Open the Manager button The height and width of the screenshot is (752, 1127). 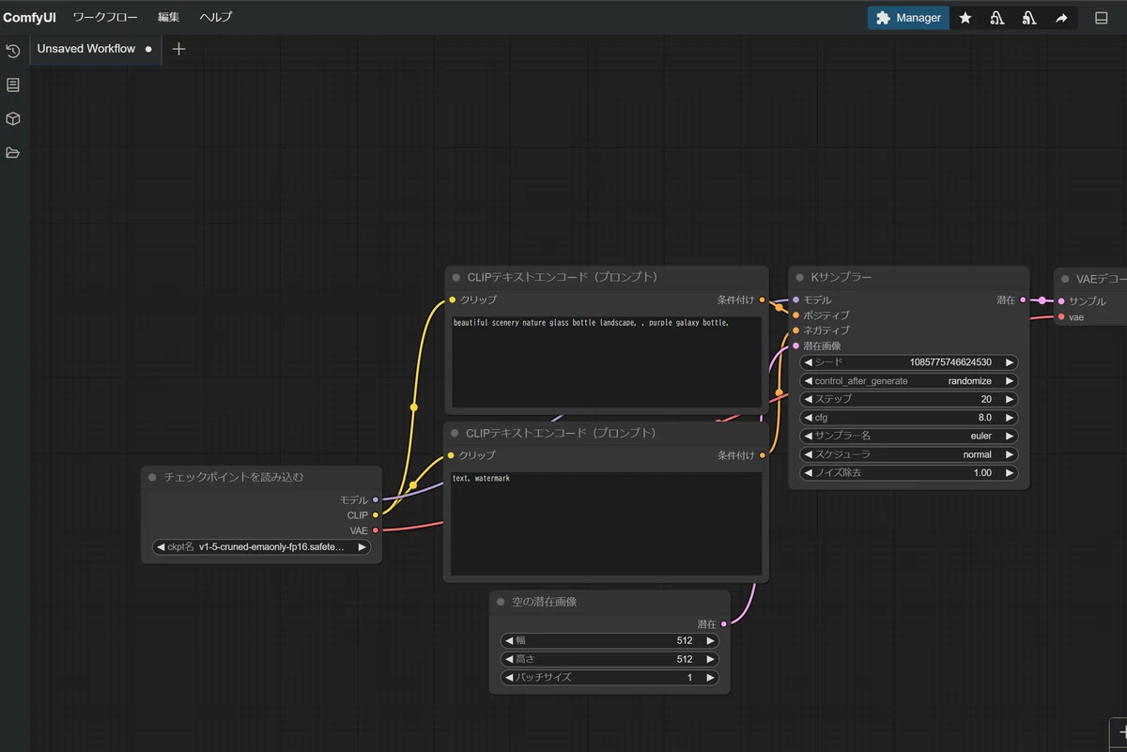pyautogui.click(x=908, y=18)
